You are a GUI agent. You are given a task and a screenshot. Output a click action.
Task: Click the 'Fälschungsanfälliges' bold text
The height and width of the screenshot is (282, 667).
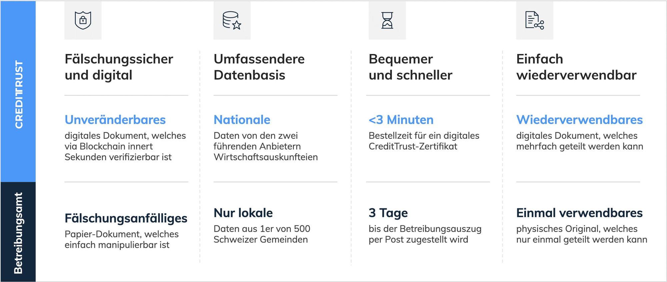coord(126,218)
